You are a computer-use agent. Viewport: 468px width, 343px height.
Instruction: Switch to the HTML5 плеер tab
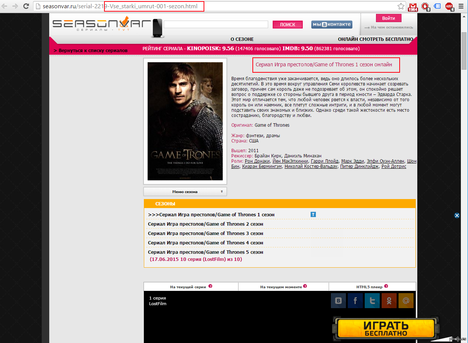372,287
